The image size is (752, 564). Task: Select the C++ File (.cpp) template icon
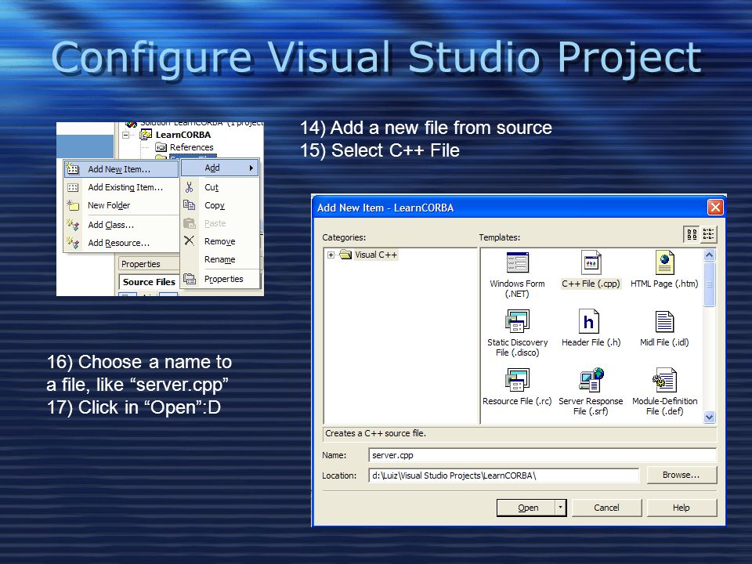[x=591, y=263]
